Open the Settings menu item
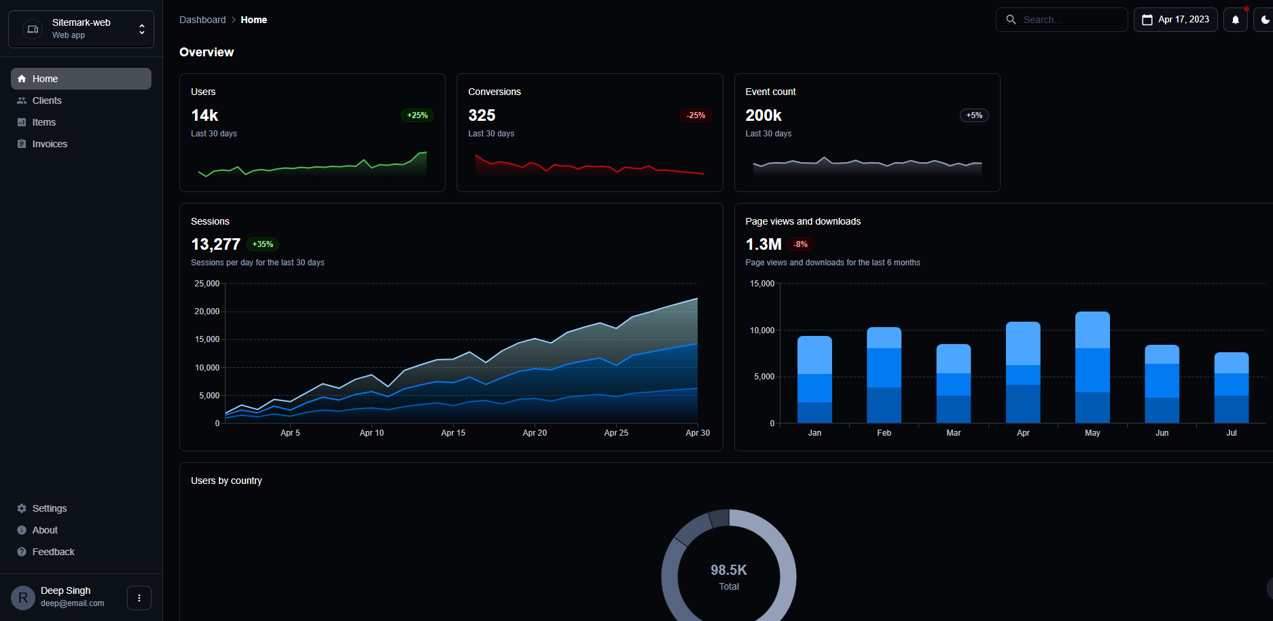Image resolution: width=1273 pixels, height=621 pixels. 81,508
